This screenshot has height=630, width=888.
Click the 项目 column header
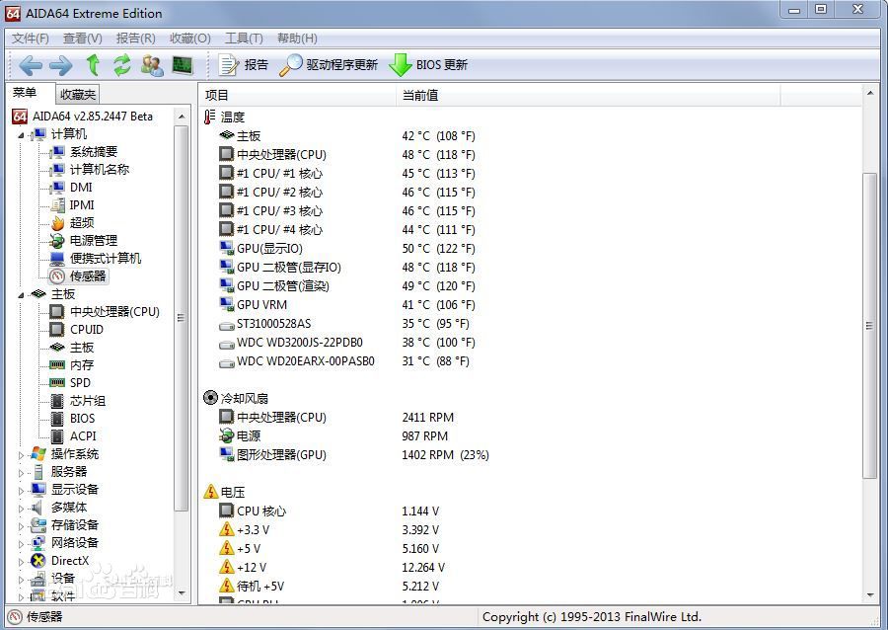[x=297, y=95]
